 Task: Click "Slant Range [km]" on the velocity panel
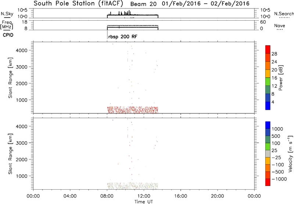point(10,154)
